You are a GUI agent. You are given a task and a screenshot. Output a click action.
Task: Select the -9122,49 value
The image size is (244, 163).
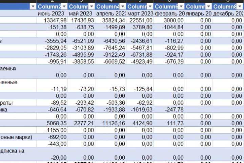pyautogui.click(x=110, y=55)
